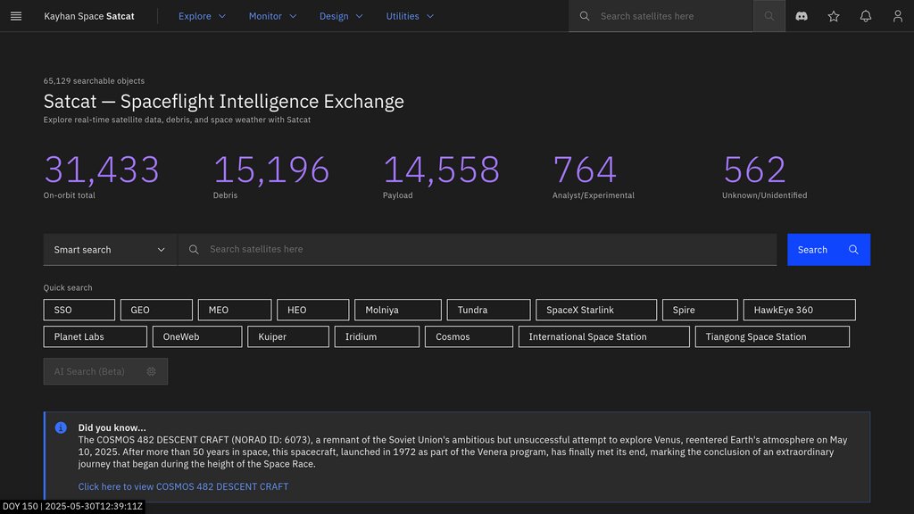
Task: Open the user profile icon
Action: tap(898, 16)
